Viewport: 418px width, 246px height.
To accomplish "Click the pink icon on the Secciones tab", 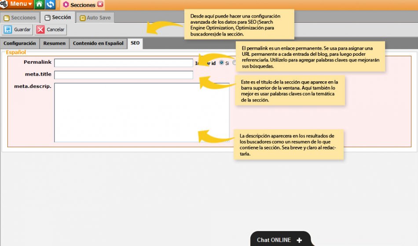I will pos(66,4).
